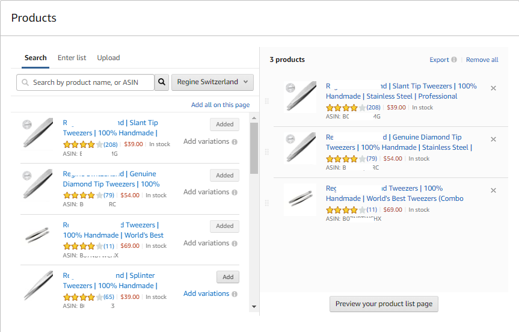The height and width of the screenshot is (332, 519).
Task: Switch to the Search tab
Action: (35, 58)
